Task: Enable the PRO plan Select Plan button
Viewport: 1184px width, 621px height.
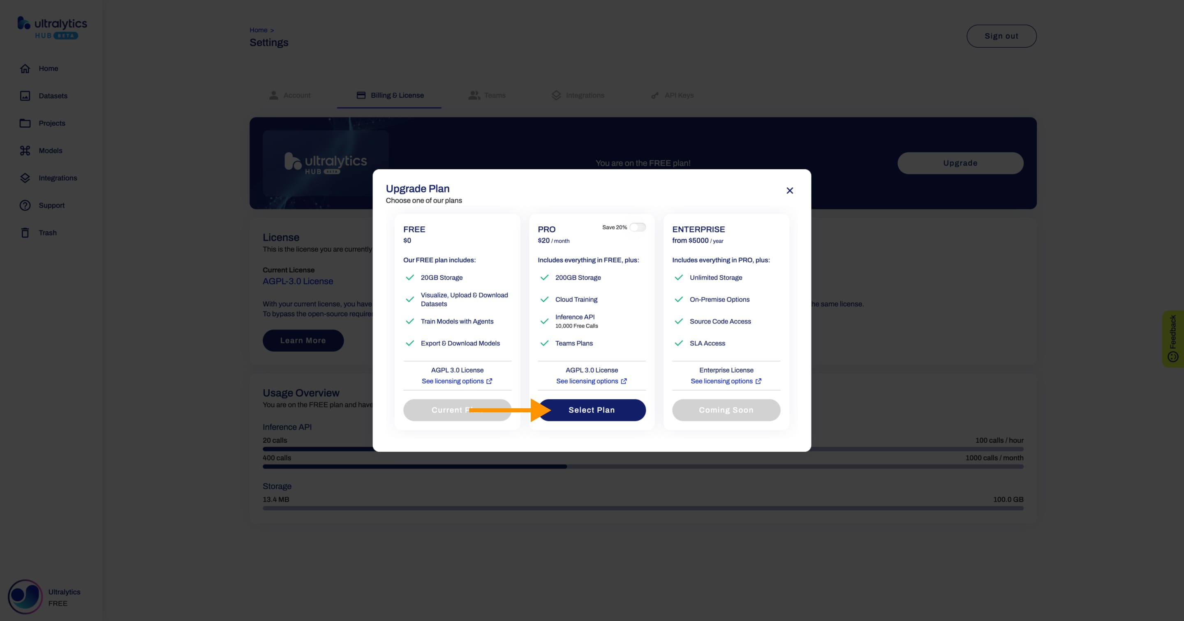Action: tap(592, 409)
